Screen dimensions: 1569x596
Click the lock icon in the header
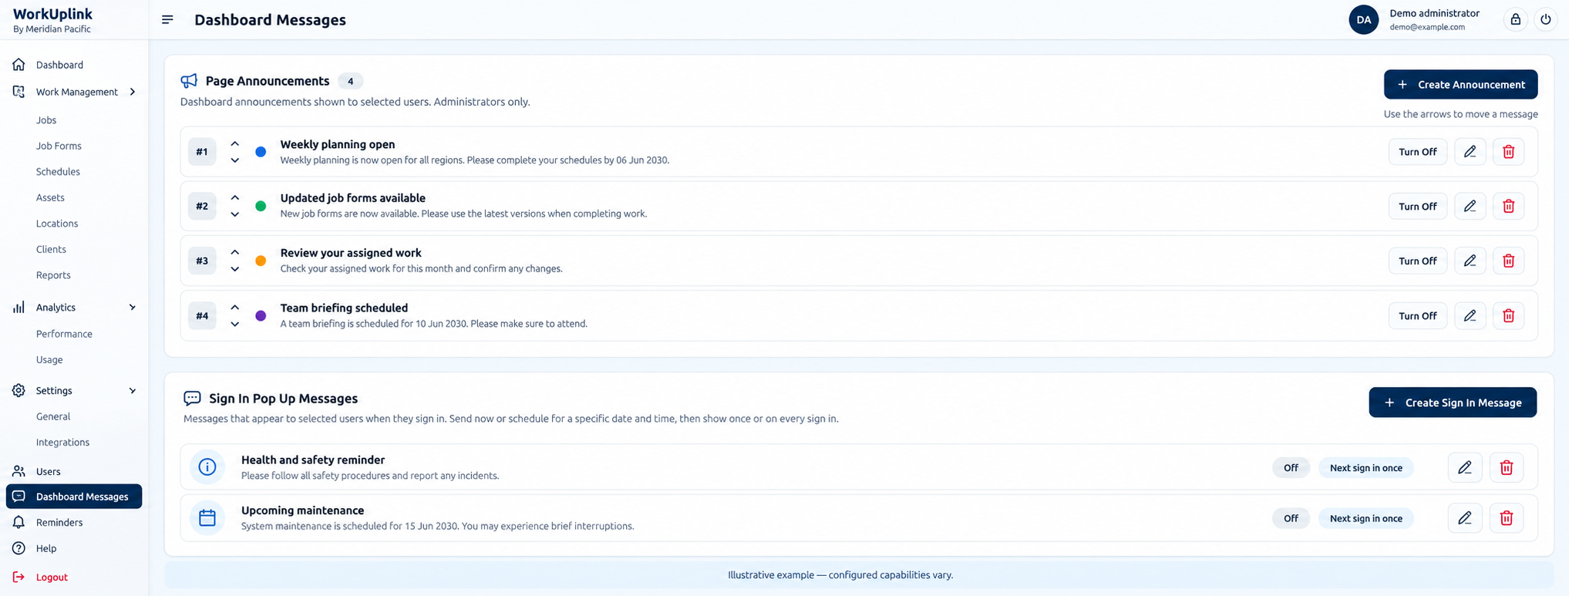coord(1515,20)
